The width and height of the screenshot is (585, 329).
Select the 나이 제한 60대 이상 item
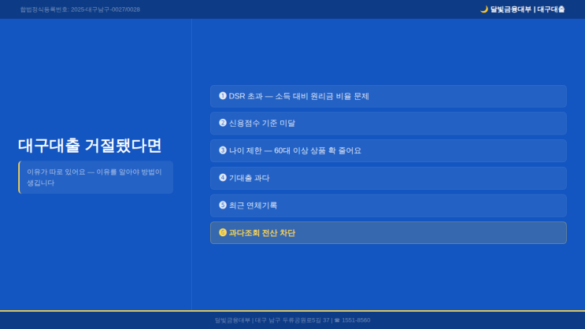point(388,150)
